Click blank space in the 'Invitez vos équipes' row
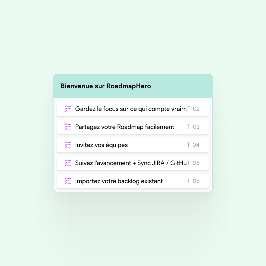The width and height of the screenshot is (266, 266). [157, 145]
